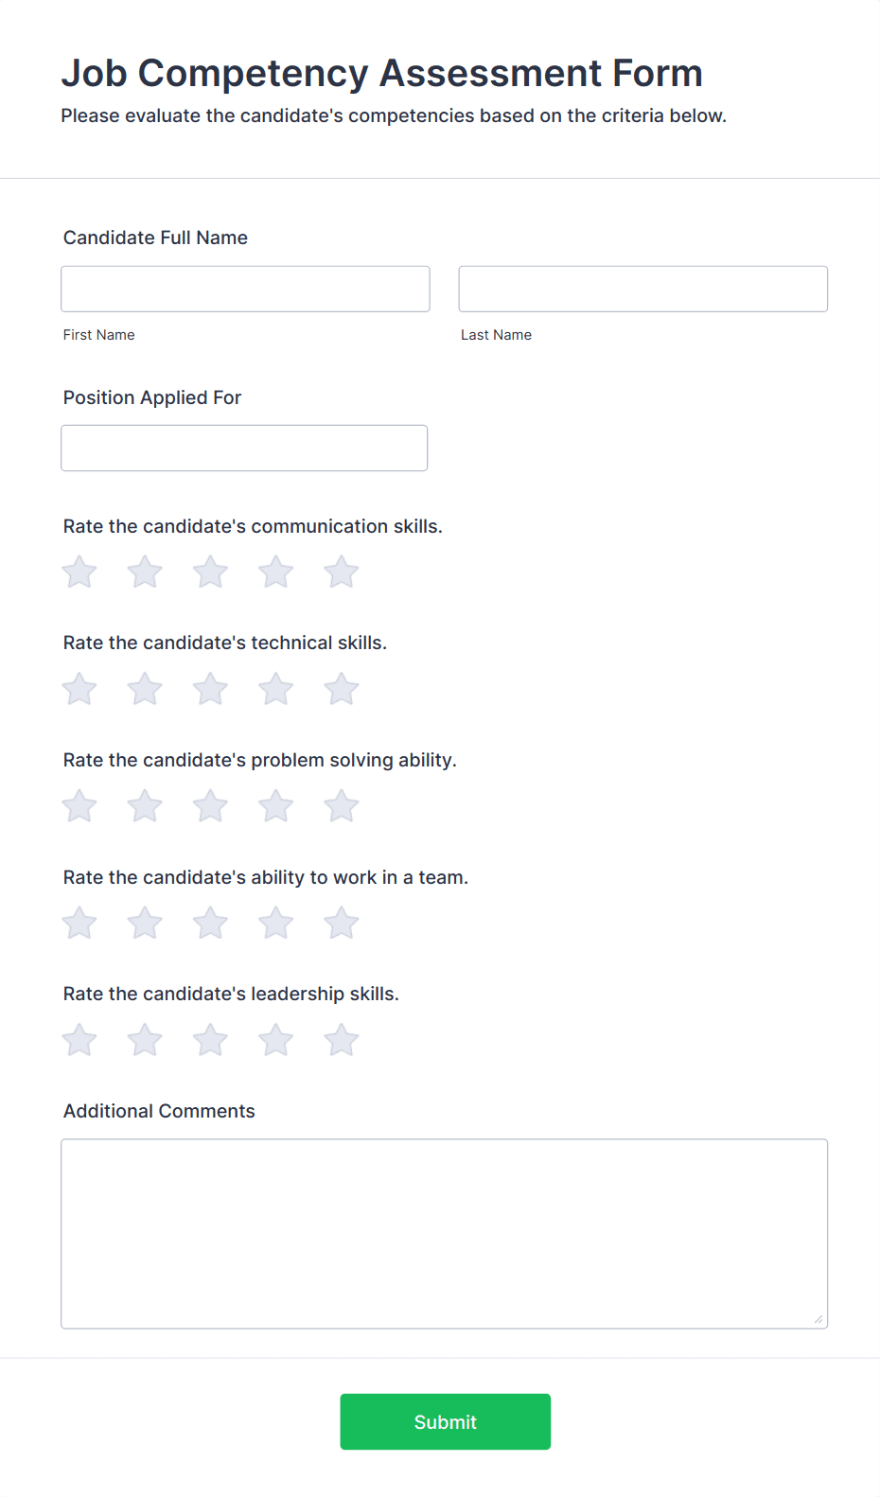
Task: Set teamwork rating to four stars
Action: [276, 924]
